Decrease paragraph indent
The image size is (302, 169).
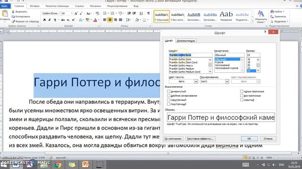129,13
